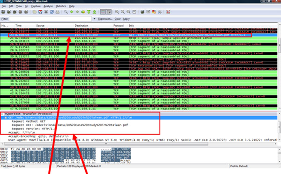Find a packet magnifier icon
This screenshot has height=174, width=281.
point(66,12)
